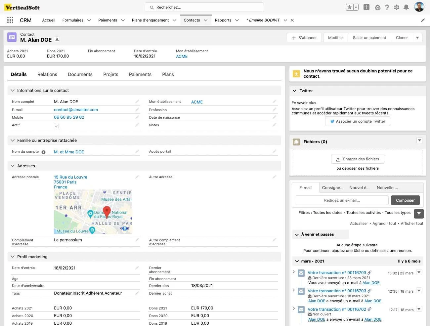430x326 pixels.
Task: Edit the Complément d'adresse pencil
Action: (x=137, y=240)
